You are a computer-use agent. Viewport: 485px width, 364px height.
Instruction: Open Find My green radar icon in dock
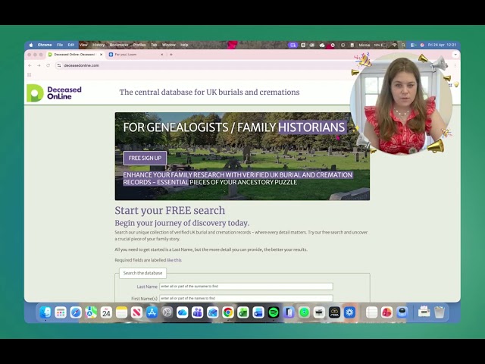(304, 312)
